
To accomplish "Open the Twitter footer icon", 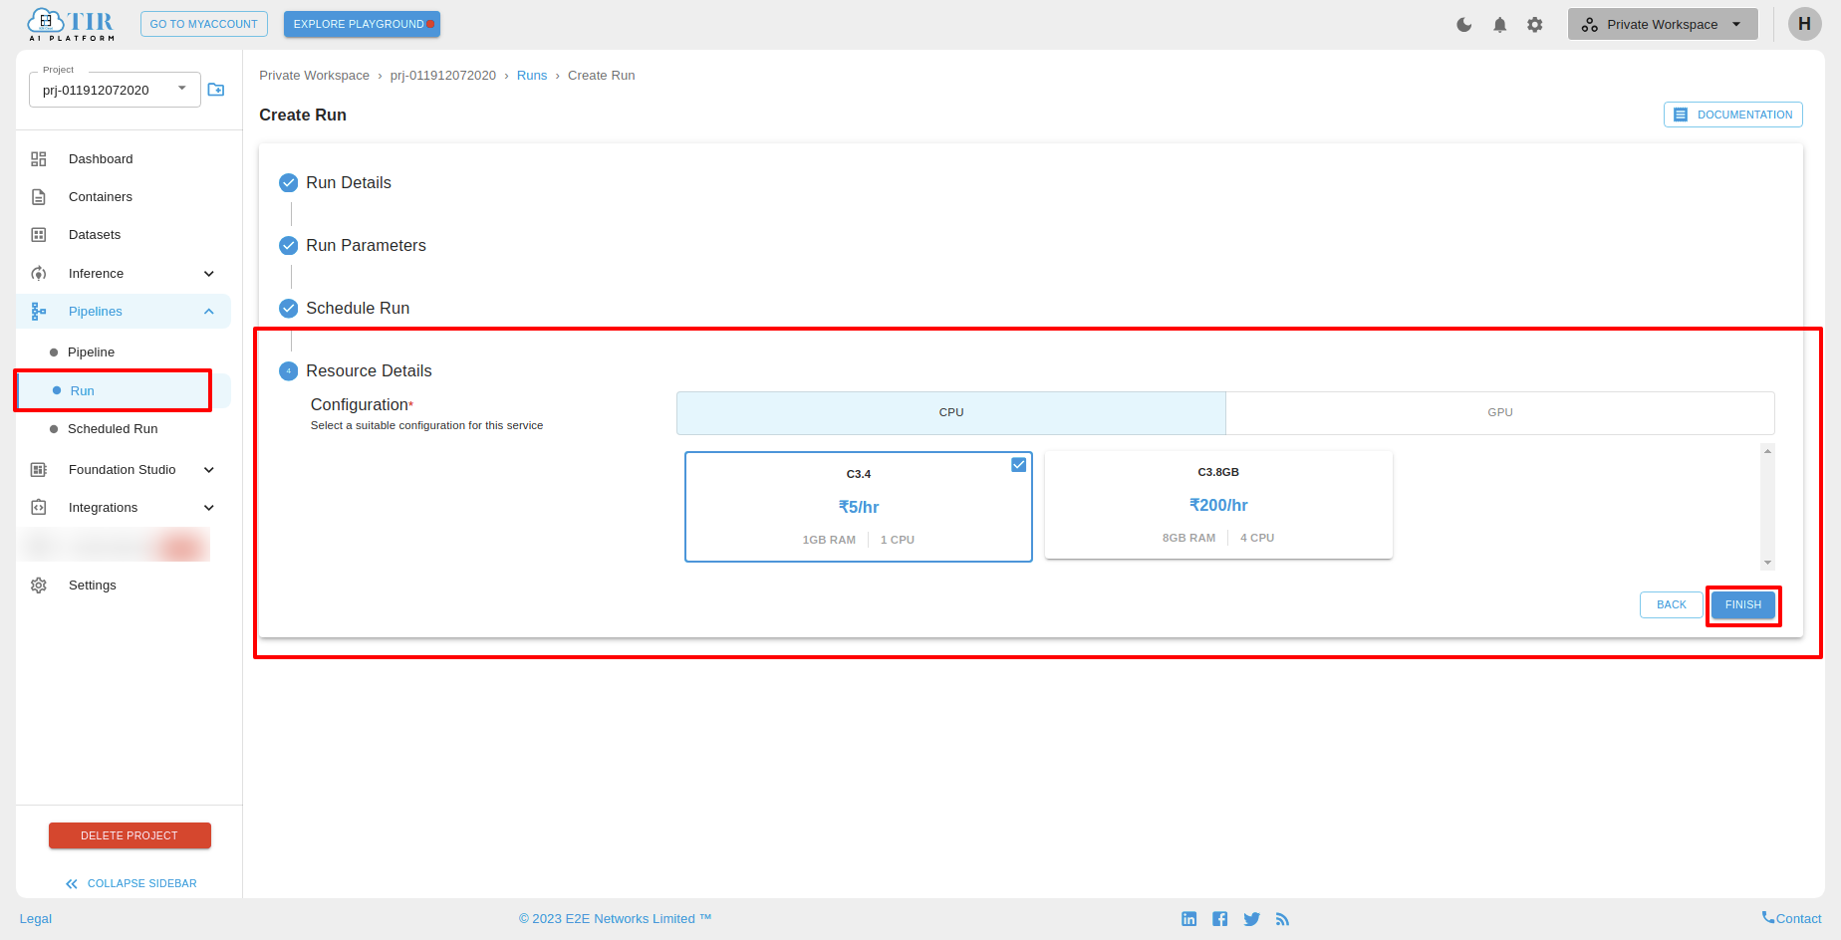I will (x=1251, y=919).
